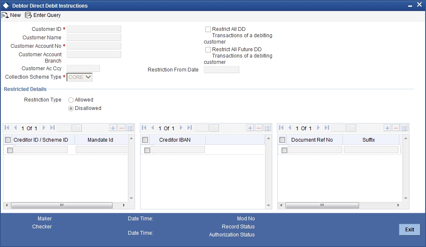Click the Mandate Id cell in first row

102,150
